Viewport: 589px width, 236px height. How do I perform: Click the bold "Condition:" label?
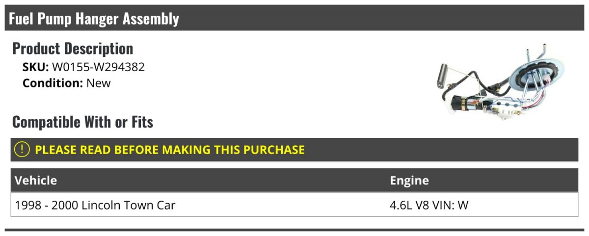[53, 83]
